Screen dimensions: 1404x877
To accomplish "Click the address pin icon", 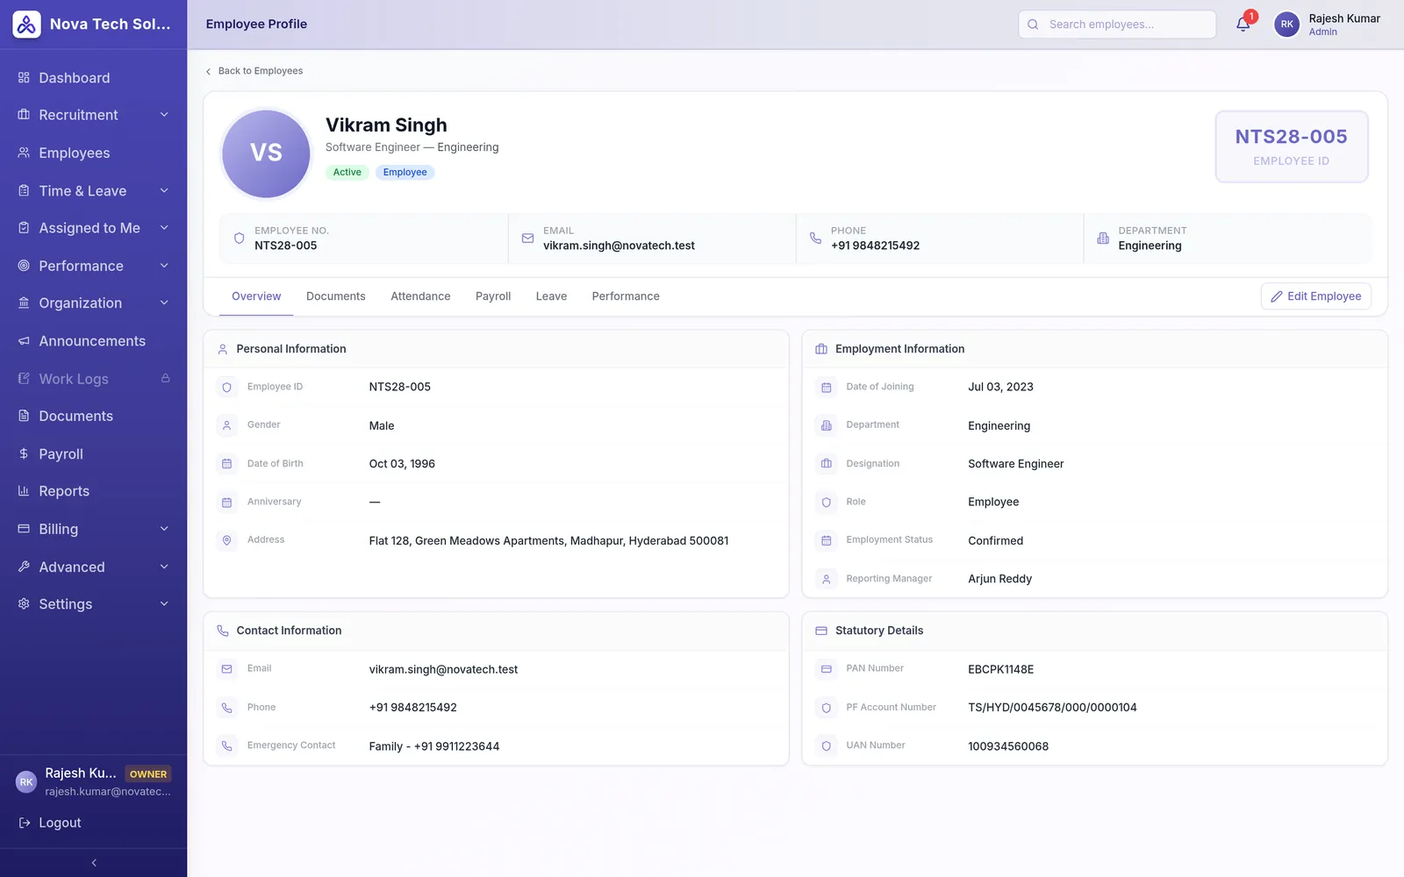I will click(226, 540).
